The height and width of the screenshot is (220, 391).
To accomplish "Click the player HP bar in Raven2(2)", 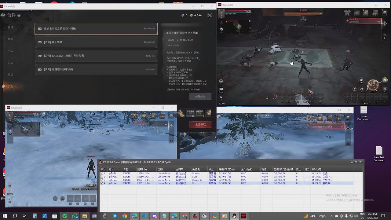I will [27, 114].
